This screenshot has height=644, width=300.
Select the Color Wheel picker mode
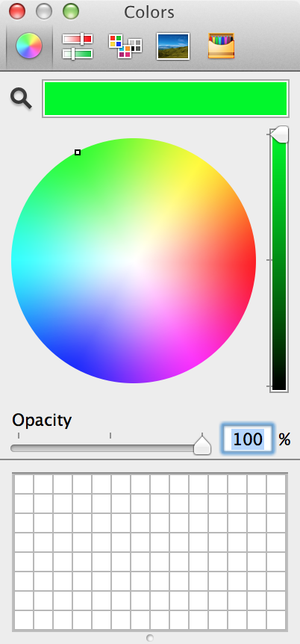click(29, 46)
